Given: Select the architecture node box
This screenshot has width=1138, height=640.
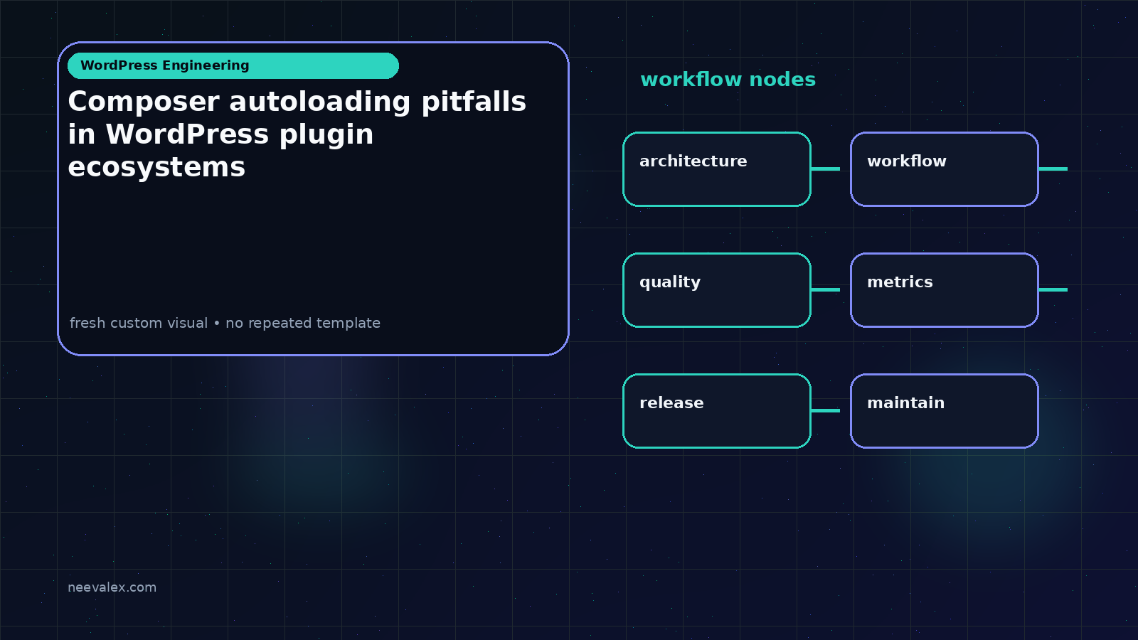Looking at the screenshot, I should pyautogui.click(x=717, y=169).
